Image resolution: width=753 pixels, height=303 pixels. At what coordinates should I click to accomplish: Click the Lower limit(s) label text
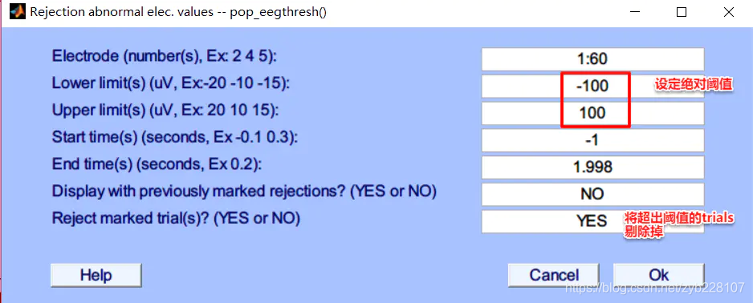coord(171,83)
